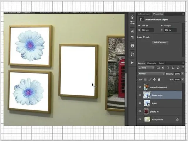Toggle visibility of flower copy layer

pyautogui.click(x=140, y=95)
